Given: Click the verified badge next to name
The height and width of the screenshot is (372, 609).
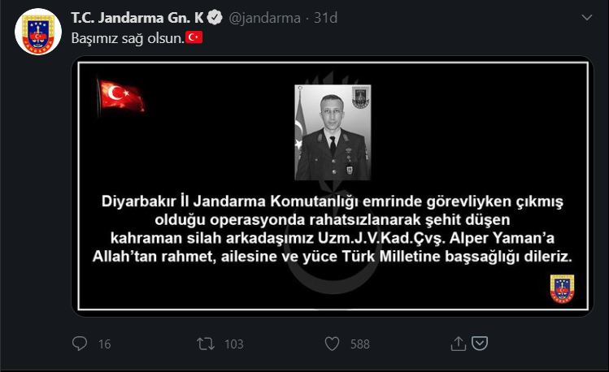Looking at the screenshot, I should [x=215, y=17].
